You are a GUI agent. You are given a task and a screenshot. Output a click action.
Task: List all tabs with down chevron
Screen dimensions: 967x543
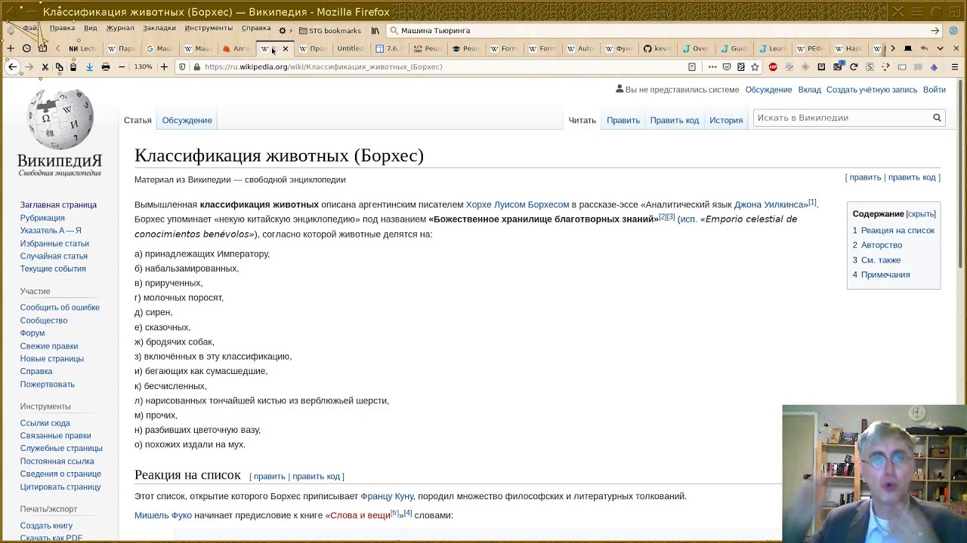point(940,48)
